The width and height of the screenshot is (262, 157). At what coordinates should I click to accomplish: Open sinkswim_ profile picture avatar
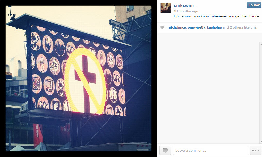166,8
